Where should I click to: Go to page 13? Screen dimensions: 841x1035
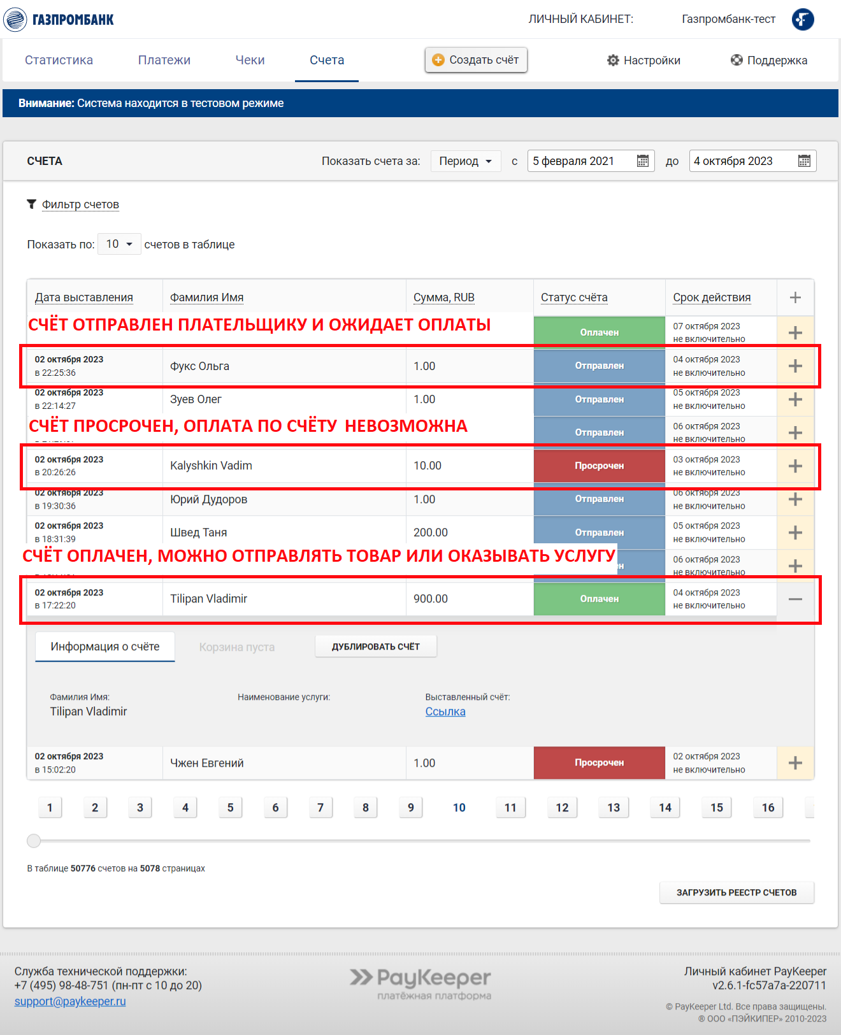coord(614,808)
